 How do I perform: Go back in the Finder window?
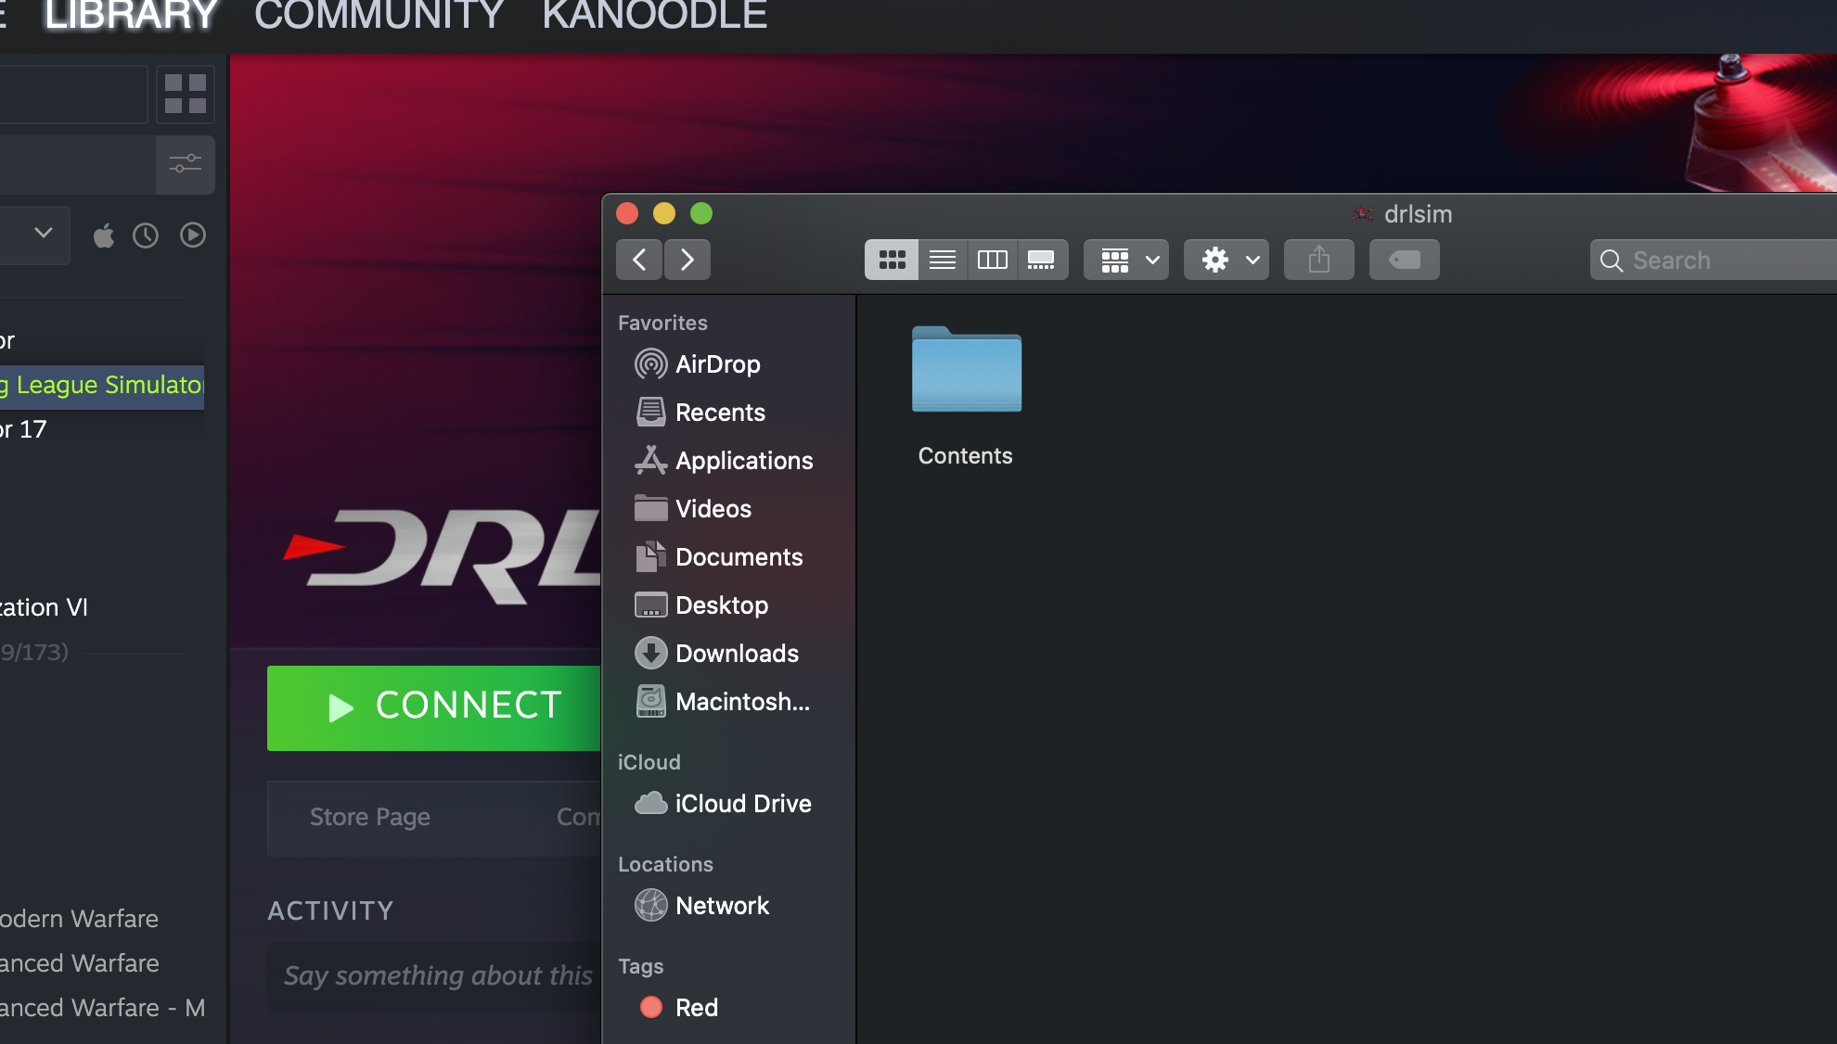pos(639,260)
